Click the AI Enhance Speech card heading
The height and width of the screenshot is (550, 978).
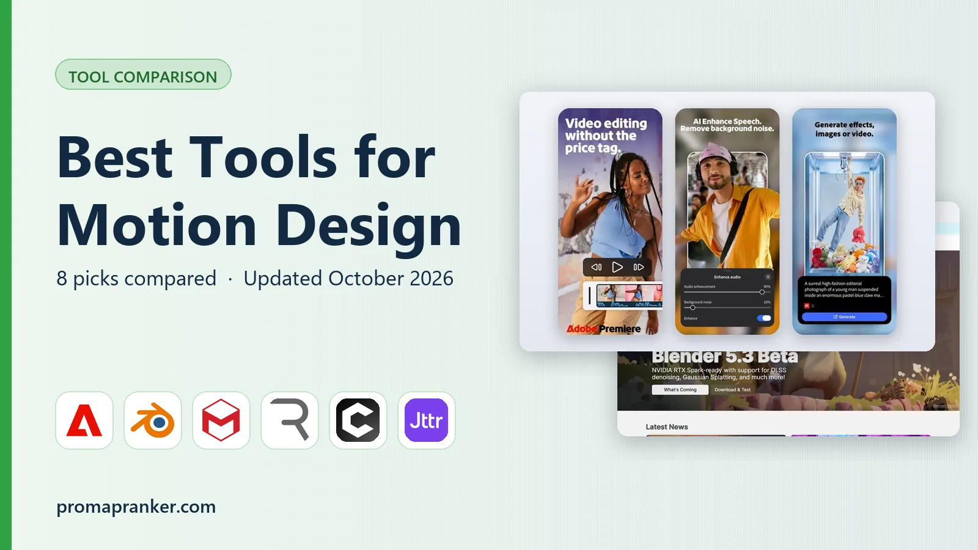[727, 125]
